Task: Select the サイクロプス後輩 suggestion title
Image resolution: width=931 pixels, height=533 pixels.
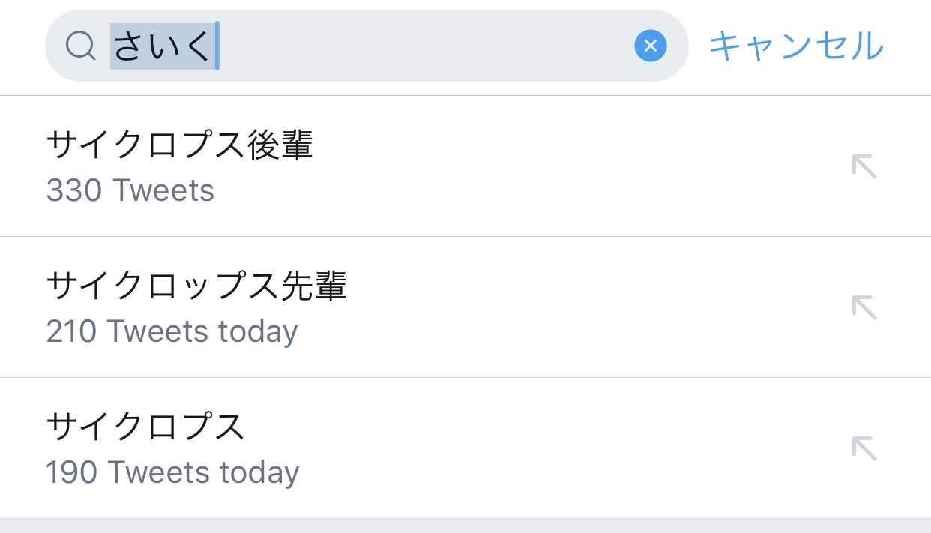Action: click(179, 145)
